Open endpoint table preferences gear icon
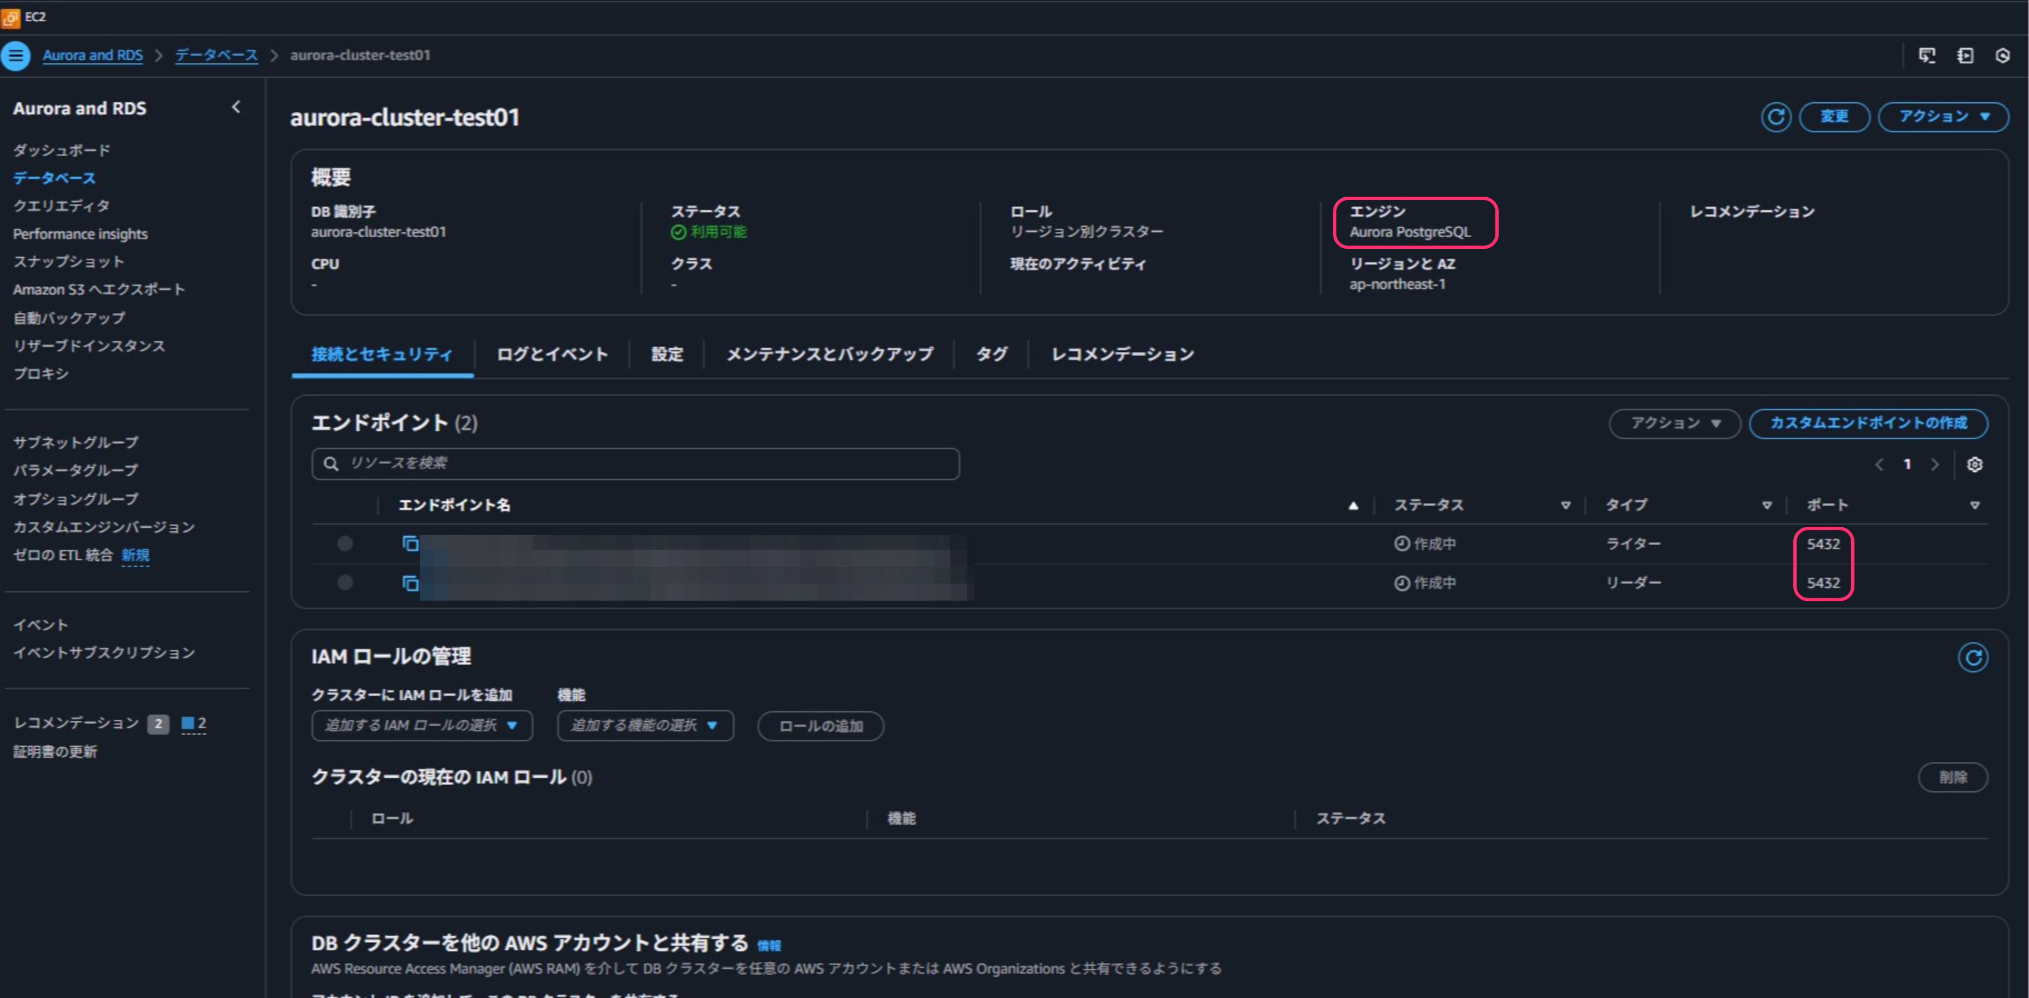This screenshot has height=998, width=2029. pos(1975,465)
